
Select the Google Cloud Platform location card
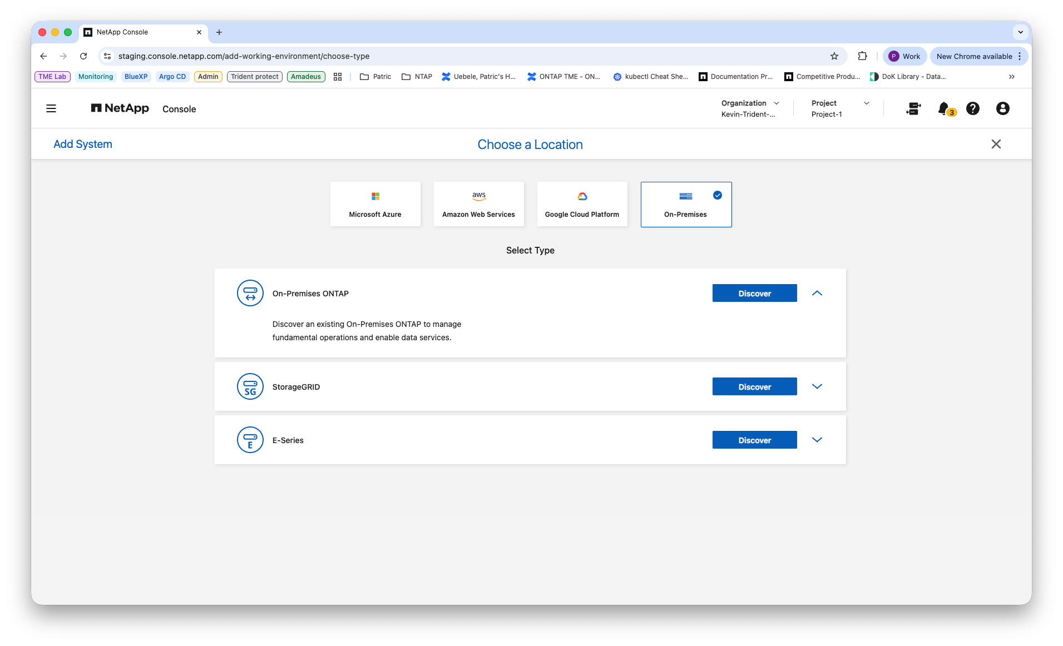tap(582, 204)
